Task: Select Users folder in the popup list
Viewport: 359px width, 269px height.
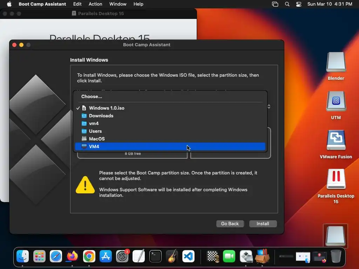Action: click(x=170, y=131)
